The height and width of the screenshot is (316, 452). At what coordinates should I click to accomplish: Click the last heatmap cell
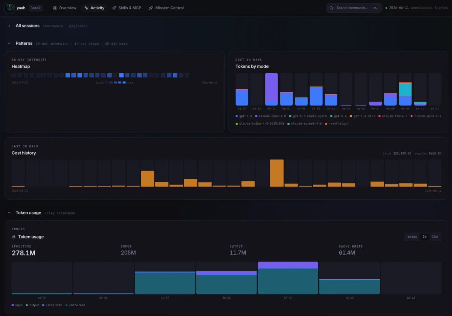pyautogui.click(x=187, y=75)
